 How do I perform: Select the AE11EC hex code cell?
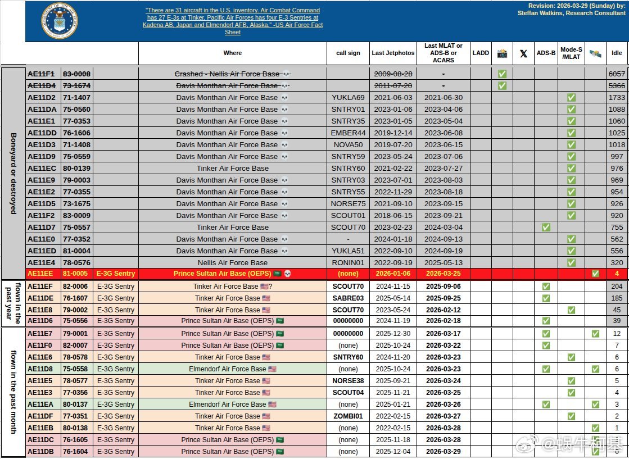coord(43,169)
